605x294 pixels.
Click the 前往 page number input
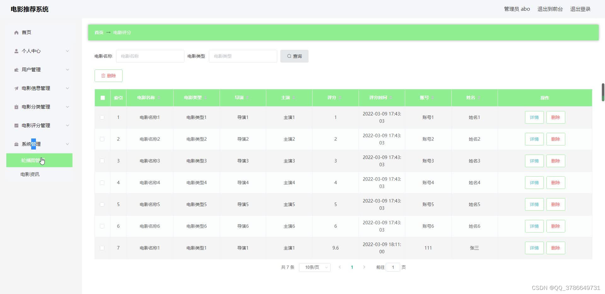coord(393,267)
